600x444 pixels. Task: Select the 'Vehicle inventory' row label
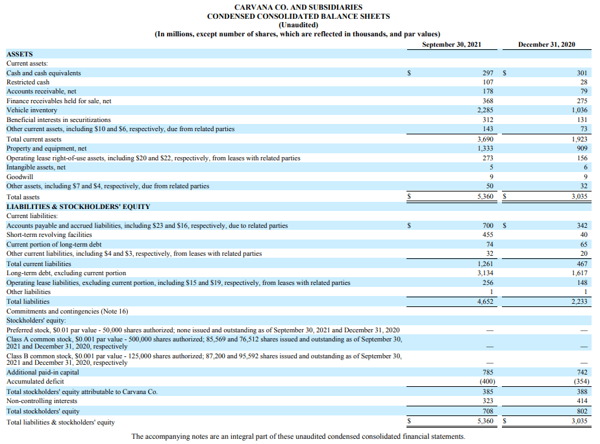pyautogui.click(x=32, y=110)
